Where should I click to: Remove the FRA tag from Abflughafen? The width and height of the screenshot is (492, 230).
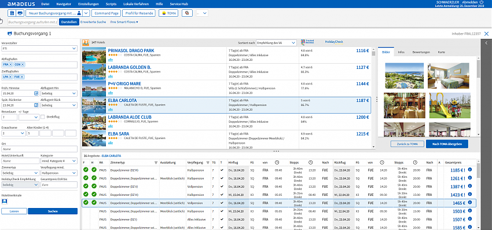tap(10, 65)
